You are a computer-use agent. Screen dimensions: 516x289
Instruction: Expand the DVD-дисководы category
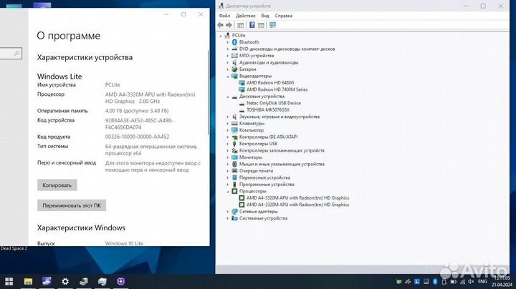point(227,49)
